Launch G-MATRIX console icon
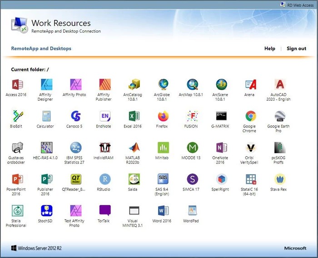318x258 pixels. [222, 116]
